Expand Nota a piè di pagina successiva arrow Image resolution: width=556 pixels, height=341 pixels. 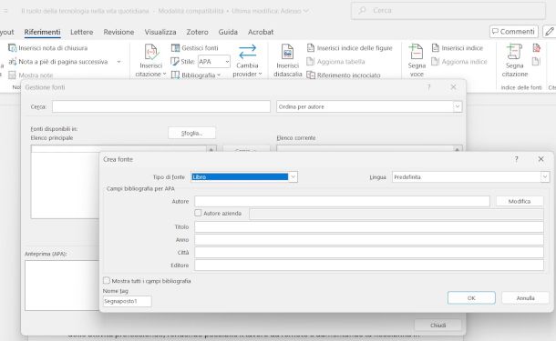point(118,62)
